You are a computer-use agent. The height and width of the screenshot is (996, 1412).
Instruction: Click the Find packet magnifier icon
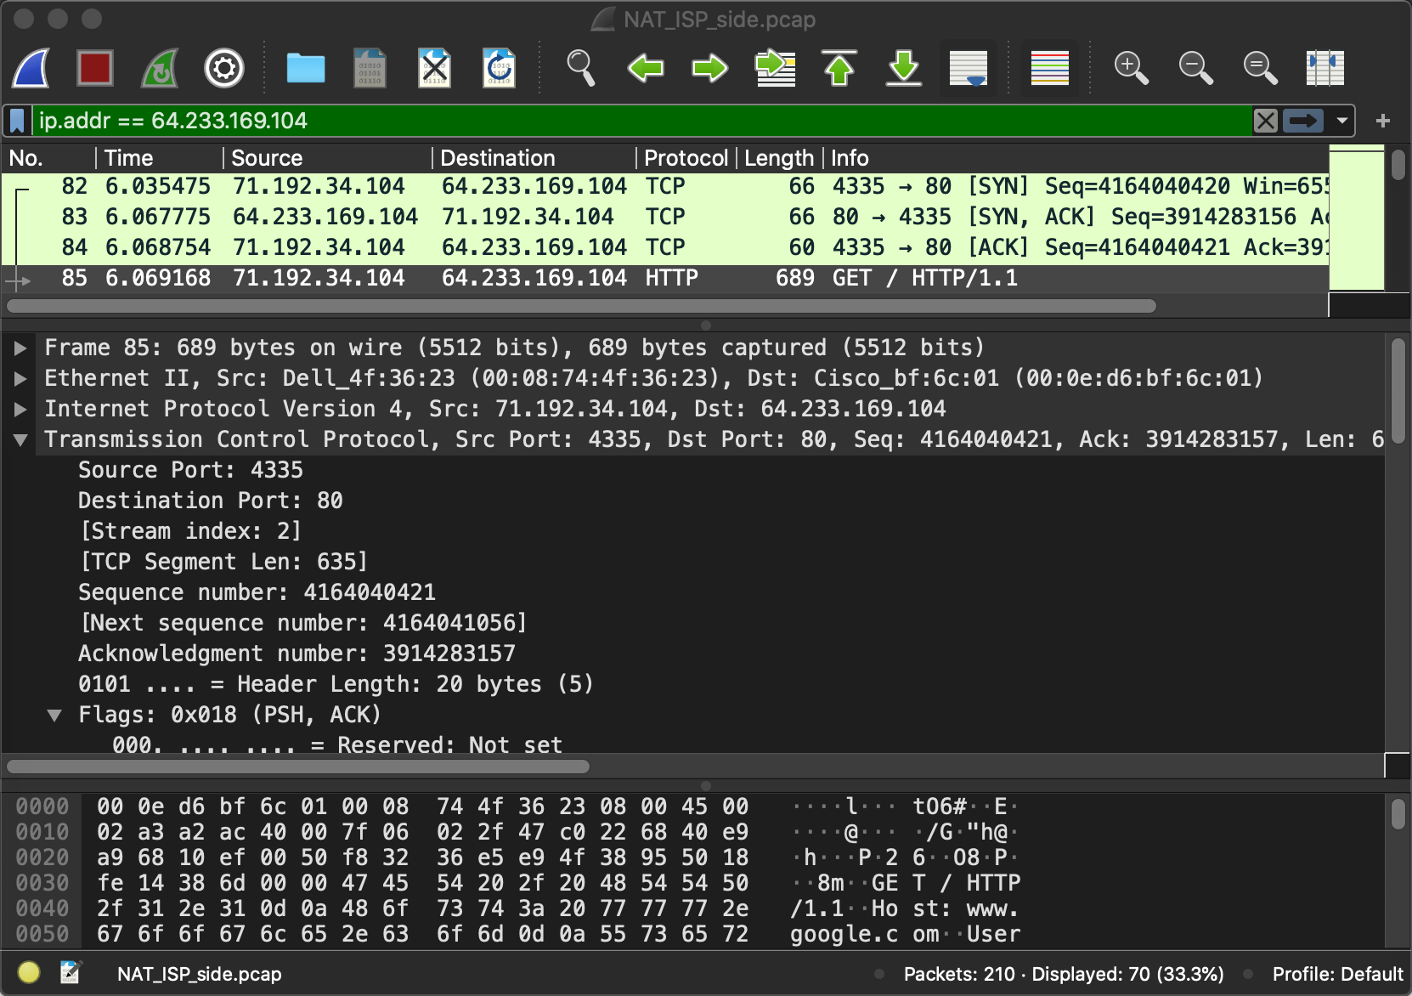click(580, 68)
